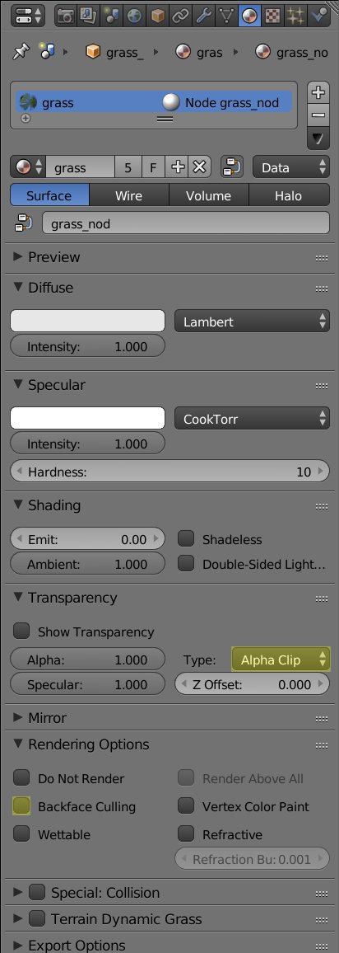Screen dimensions: 339x953
Task: Enable the Shadeless checkbox
Action: (186, 538)
